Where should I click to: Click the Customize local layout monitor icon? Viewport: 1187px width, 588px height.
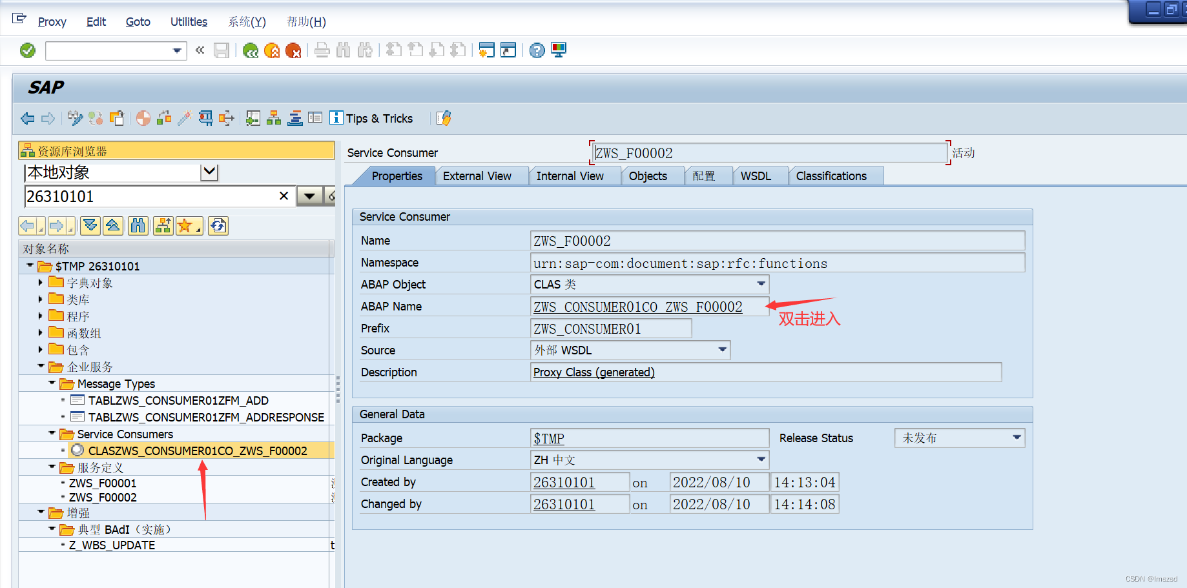559,50
